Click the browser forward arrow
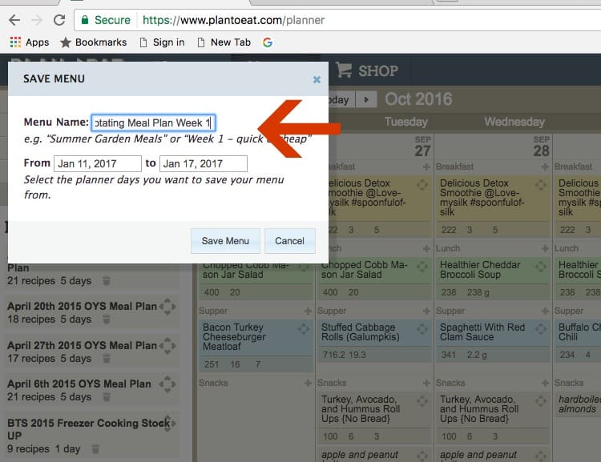 (x=37, y=20)
